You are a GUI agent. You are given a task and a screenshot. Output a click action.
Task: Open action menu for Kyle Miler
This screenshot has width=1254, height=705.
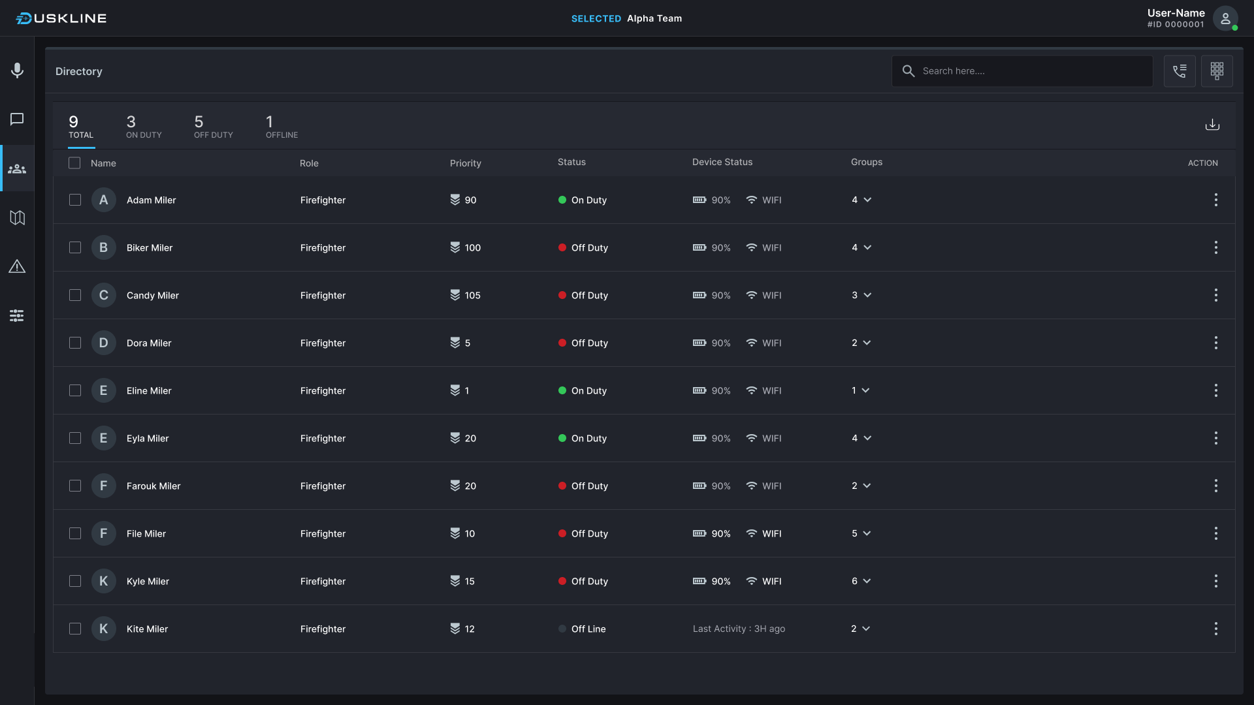coord(1215,581)
